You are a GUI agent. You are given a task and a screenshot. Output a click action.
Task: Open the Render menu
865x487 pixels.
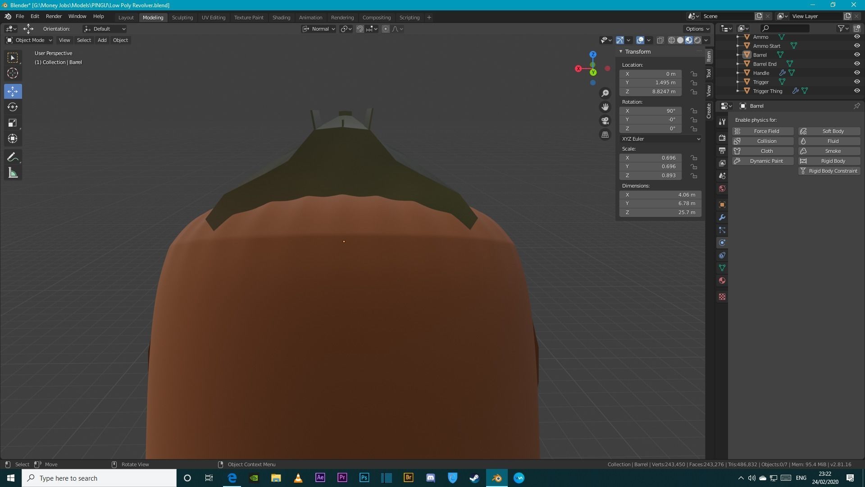click(x=54, y=16)
